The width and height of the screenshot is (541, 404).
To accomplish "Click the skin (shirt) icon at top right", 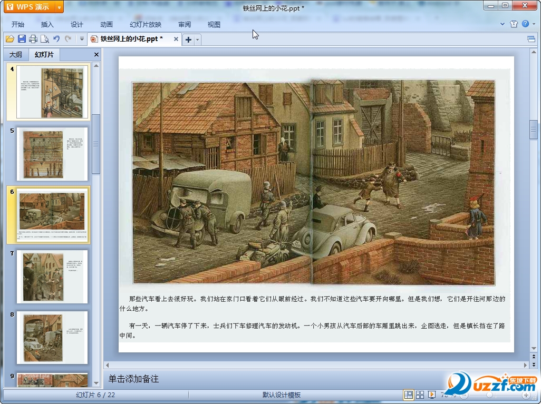I will [514, 24].
